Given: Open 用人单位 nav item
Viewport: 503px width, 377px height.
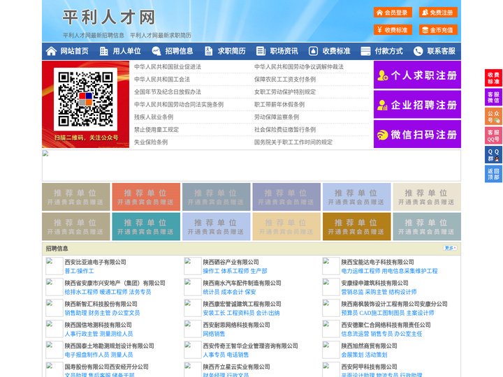Looking at the screenshot, I should click(x=126, y=51).
